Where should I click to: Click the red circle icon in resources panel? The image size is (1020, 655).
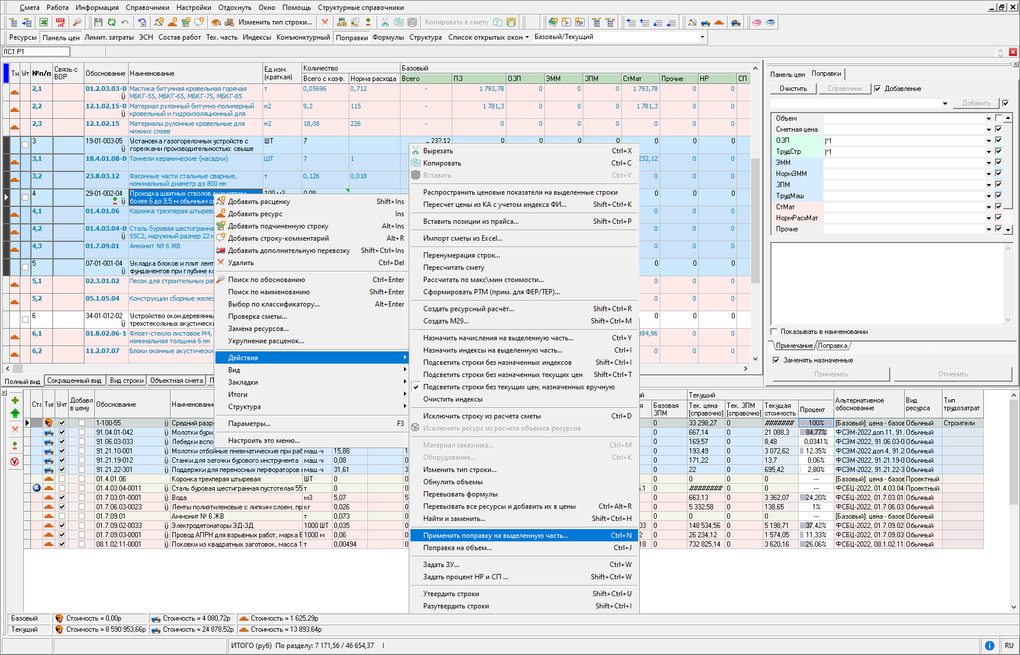(x=15, y=462)
